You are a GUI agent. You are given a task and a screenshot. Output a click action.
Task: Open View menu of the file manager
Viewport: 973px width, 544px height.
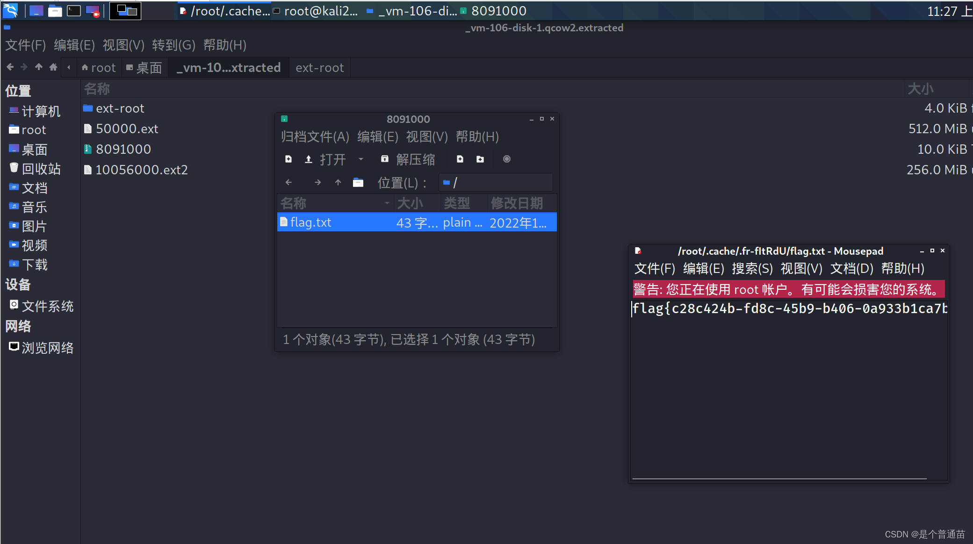tap(123, 45)
